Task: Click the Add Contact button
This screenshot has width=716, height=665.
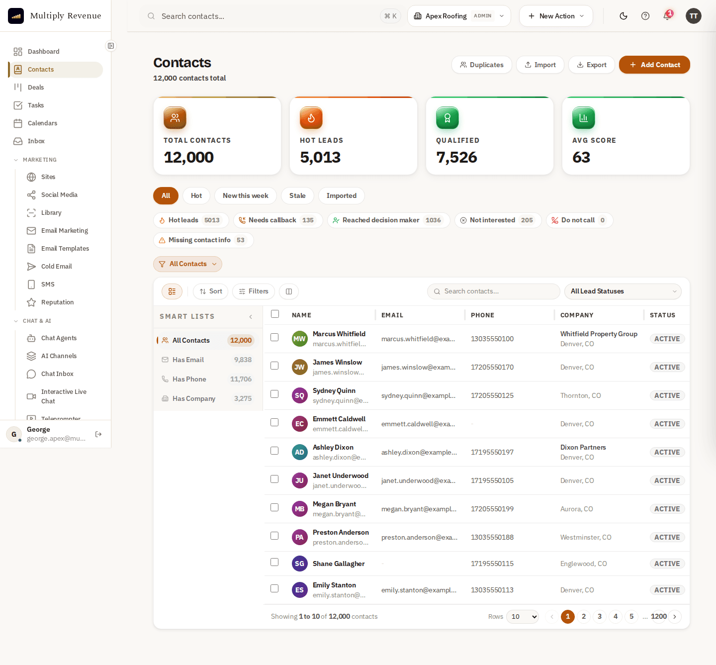Action: coord(654,65)
